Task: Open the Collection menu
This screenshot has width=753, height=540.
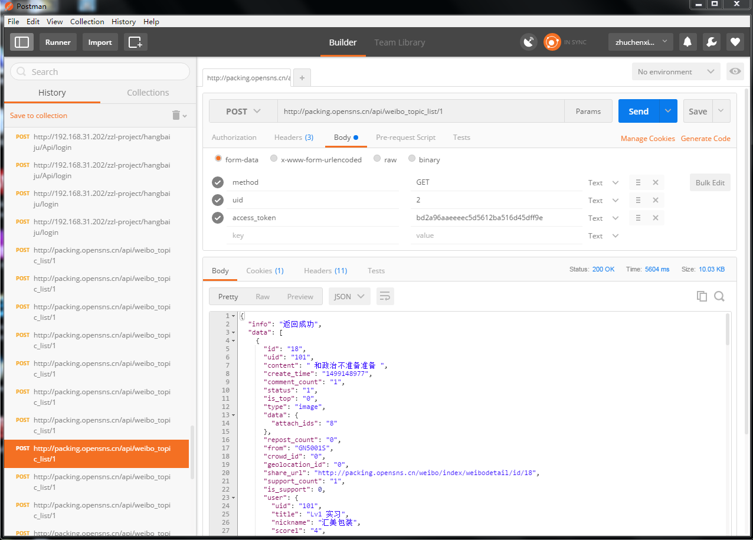Action: (x=87, y=21)
